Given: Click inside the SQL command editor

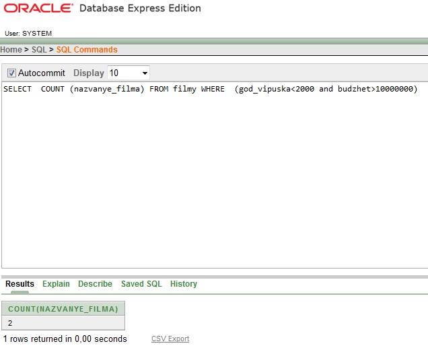Looking at the screenshot, I should click(215, 175).
